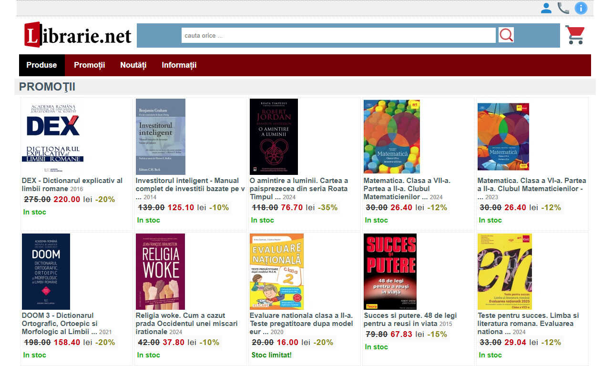This screenshot has width=613, height=366.
Task: Click the 'Religia Woke' book cover
Action: [x=160, y=272]
